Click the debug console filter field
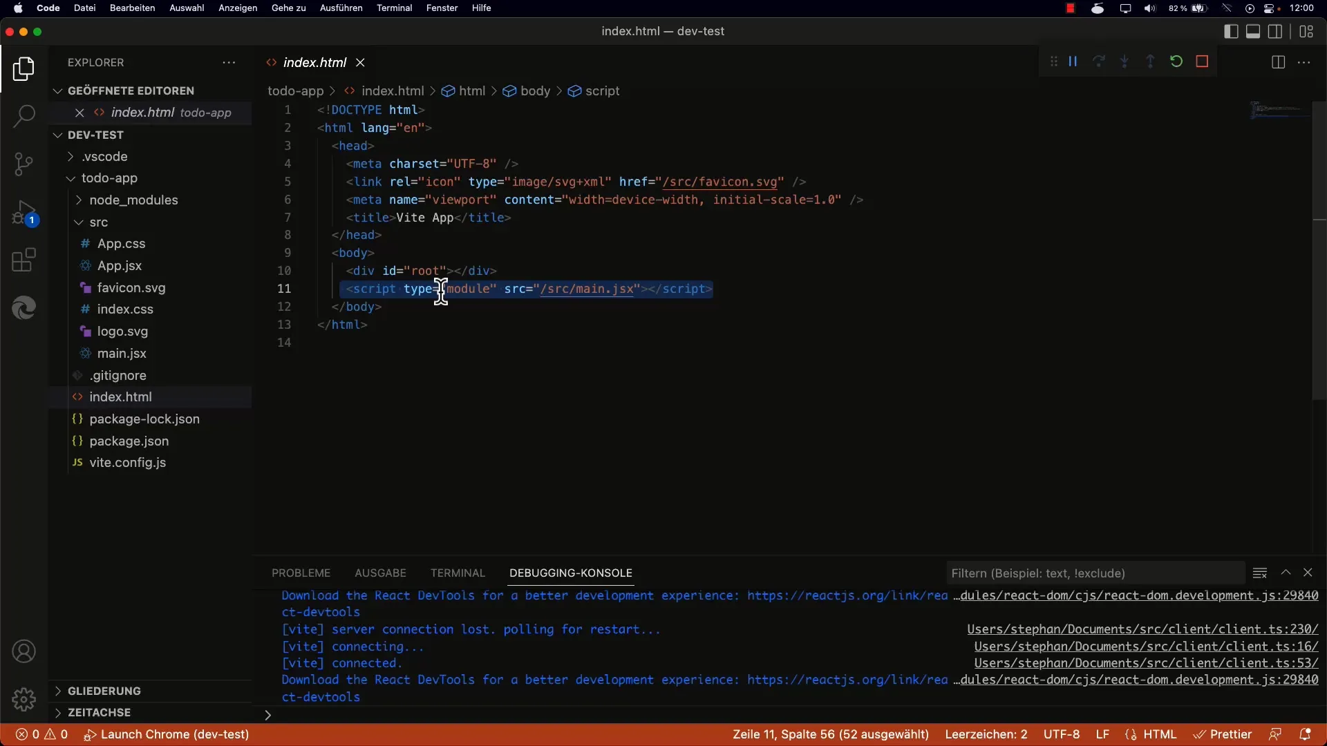 (1095, 573)
